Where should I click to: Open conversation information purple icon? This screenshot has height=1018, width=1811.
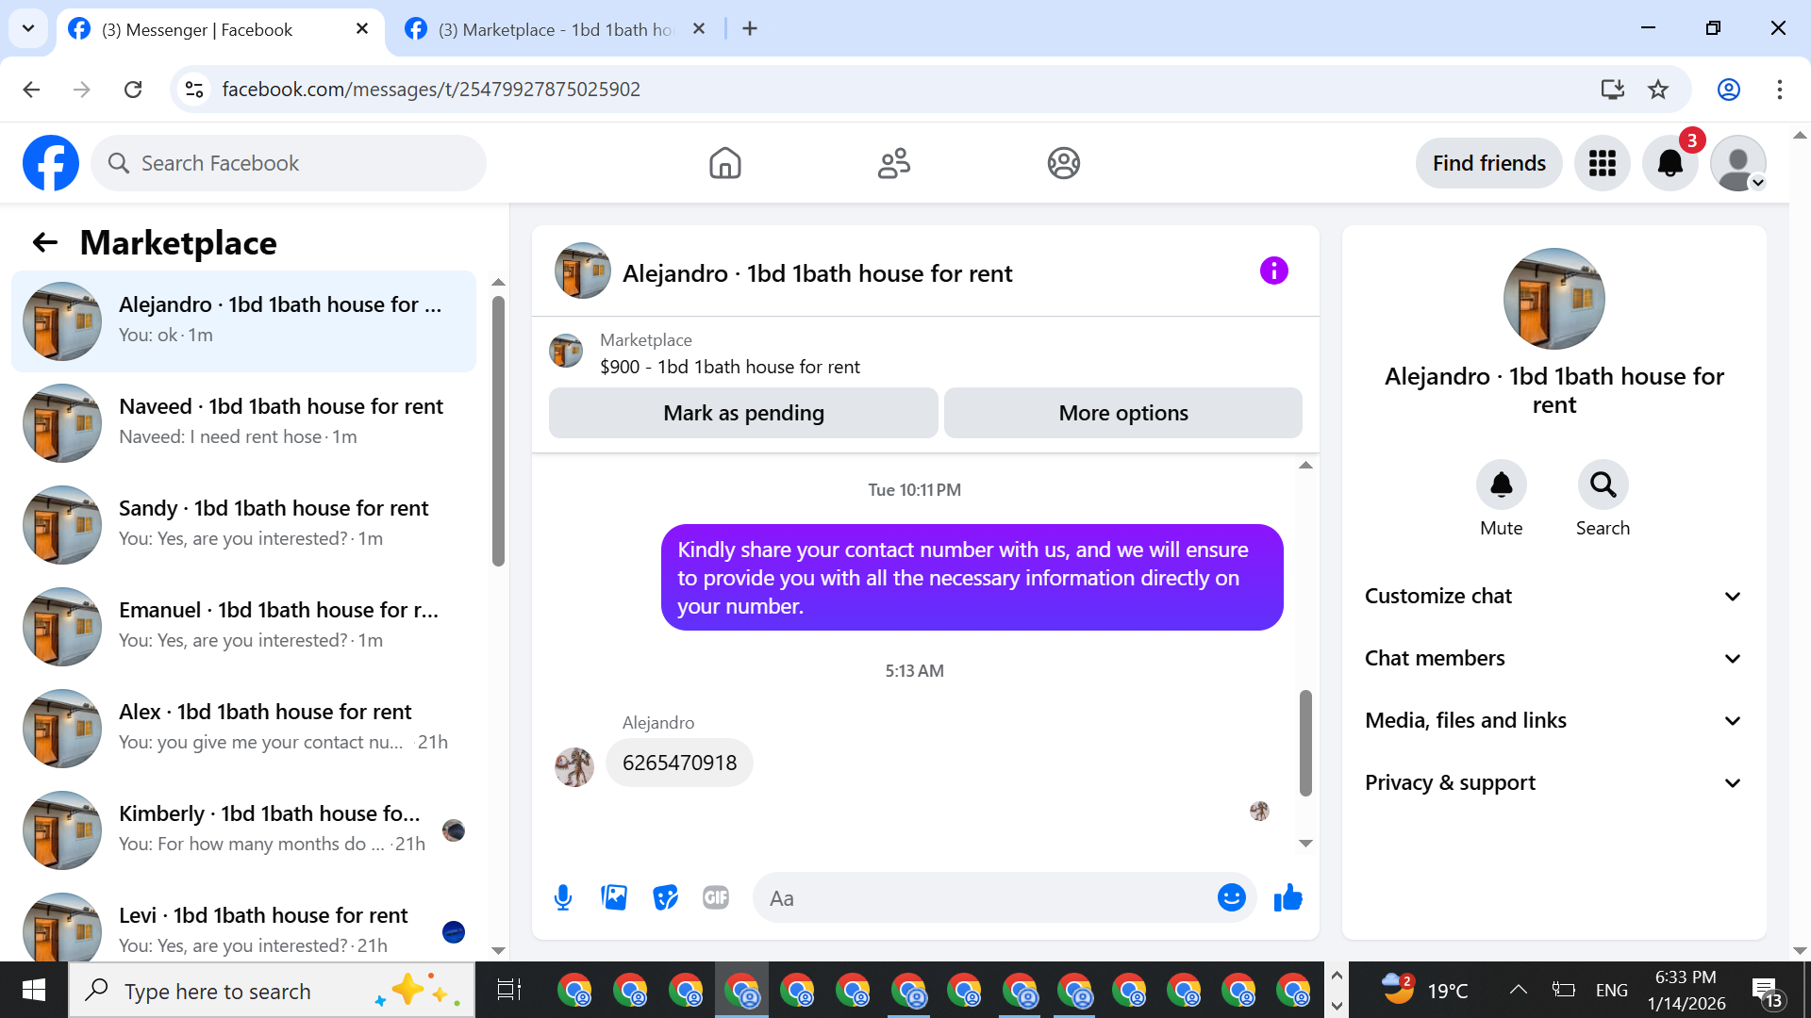point(1273,271)
